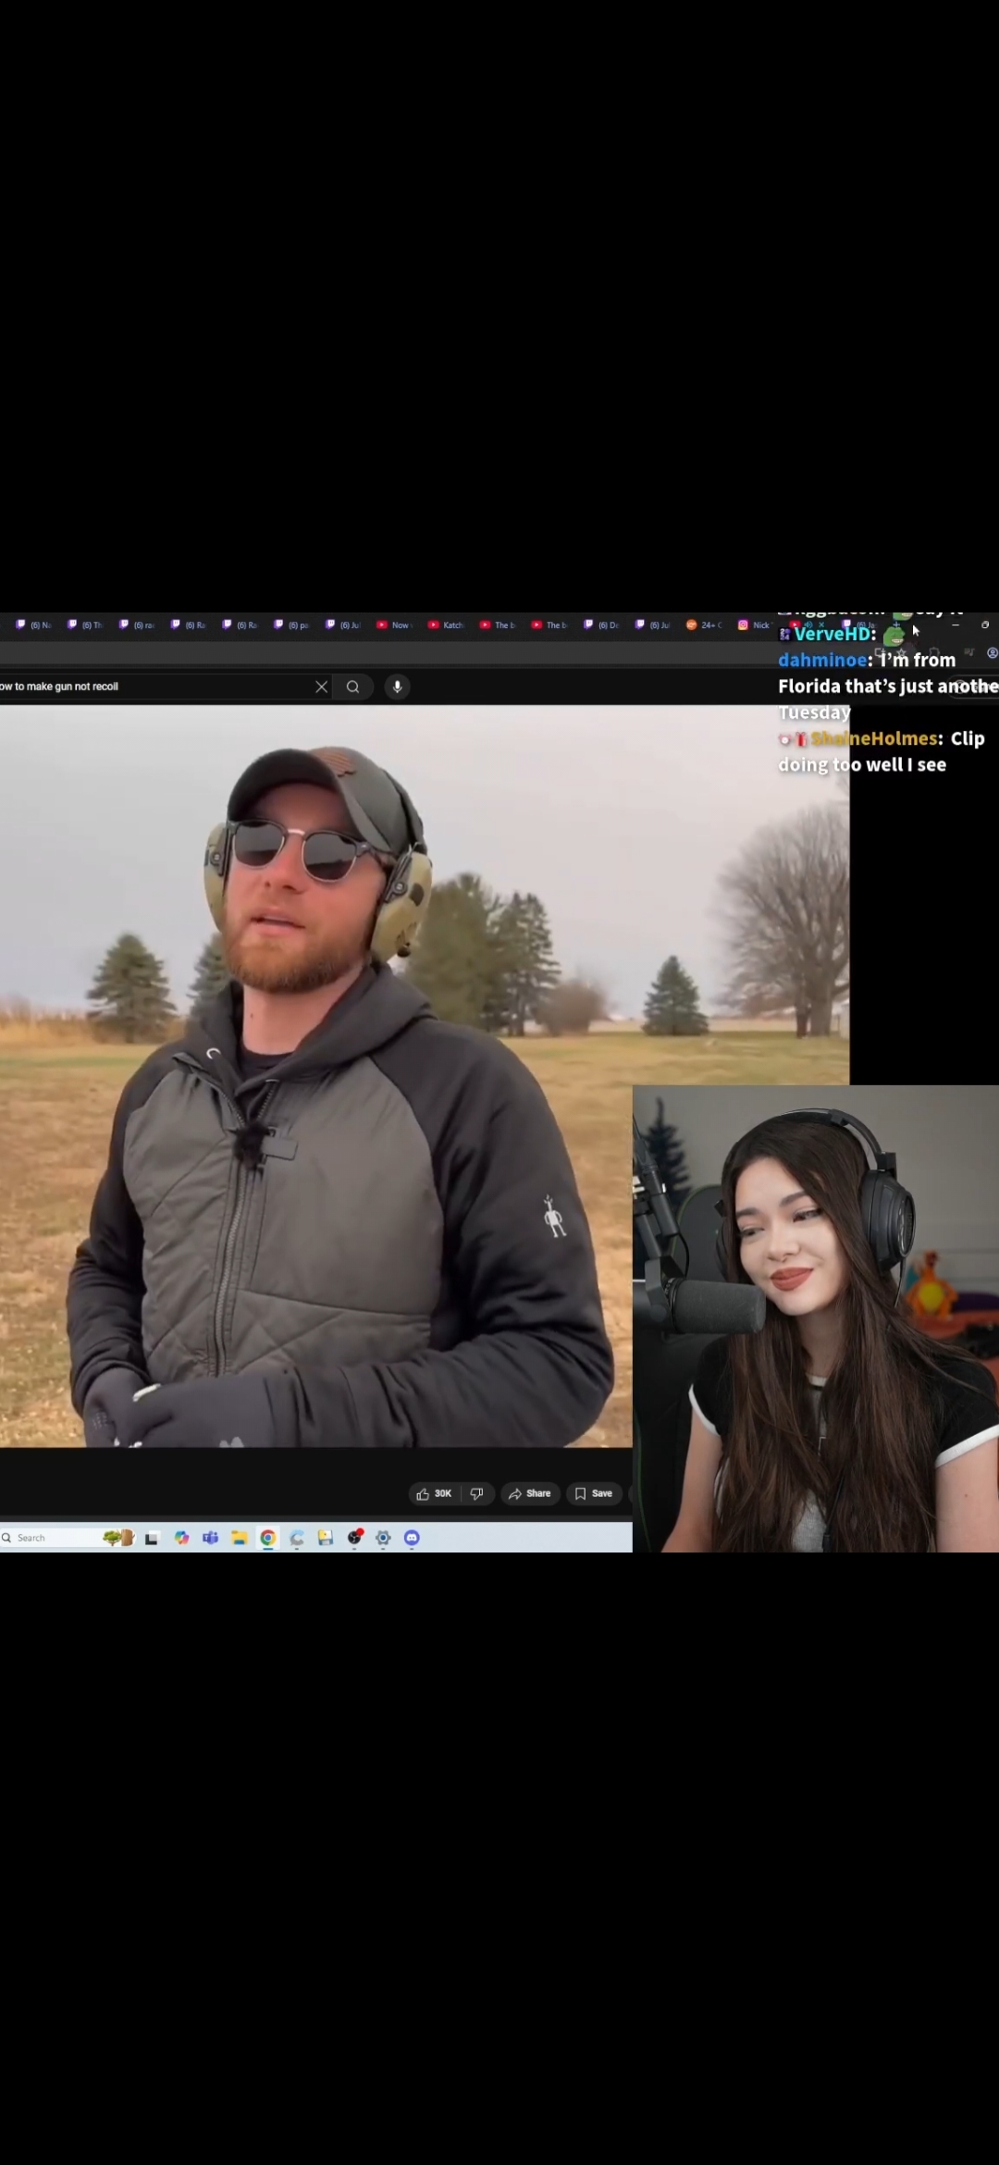Click the tree widget icon in taskbar search

(118, 1538)
